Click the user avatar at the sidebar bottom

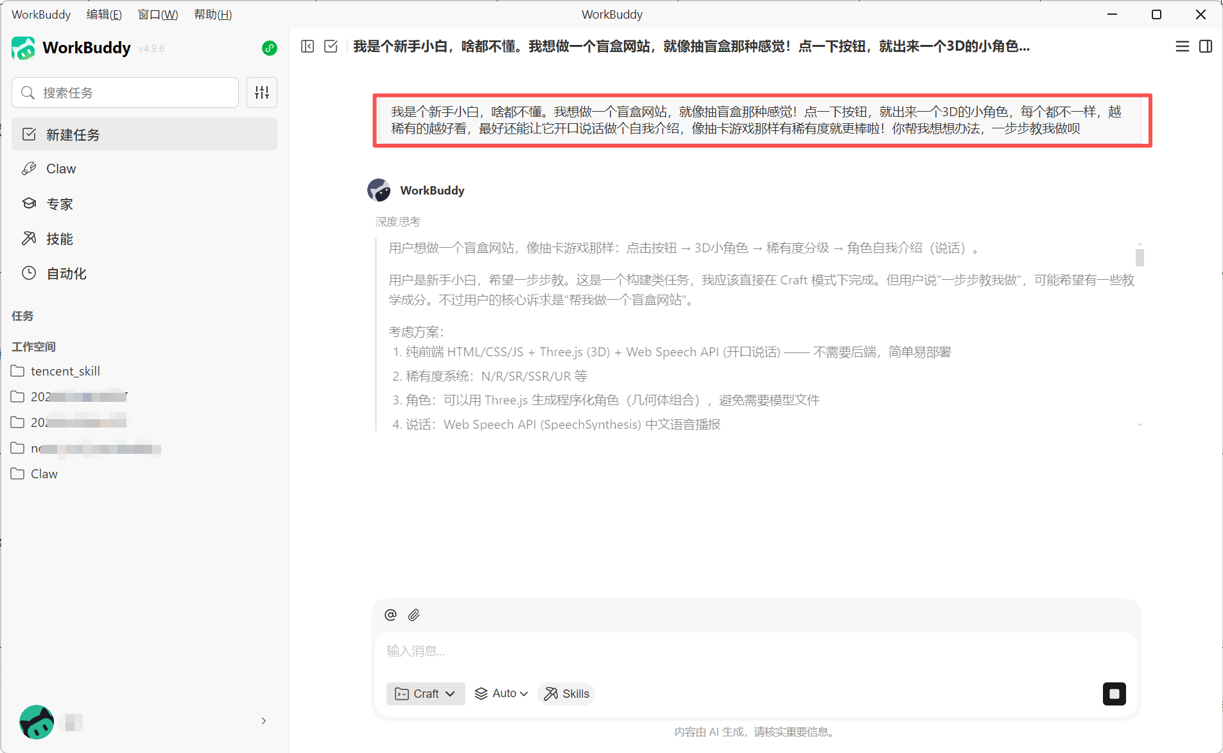coord(37,722)
